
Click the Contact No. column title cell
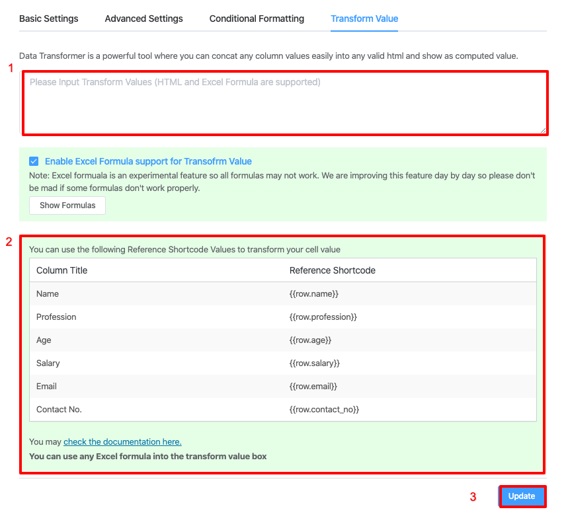59,409
